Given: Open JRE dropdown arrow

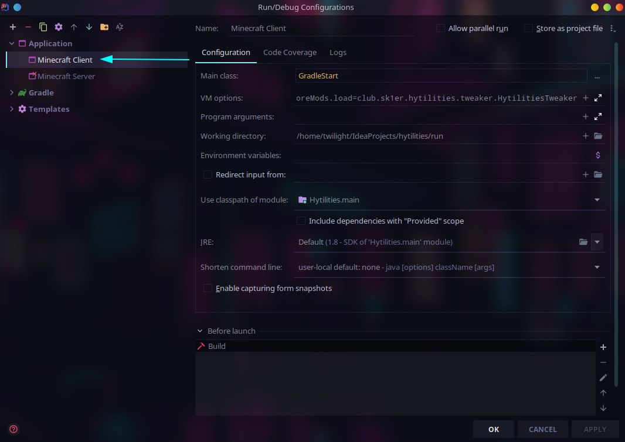Looking at the screenshot, I should (x=597, y=242).
